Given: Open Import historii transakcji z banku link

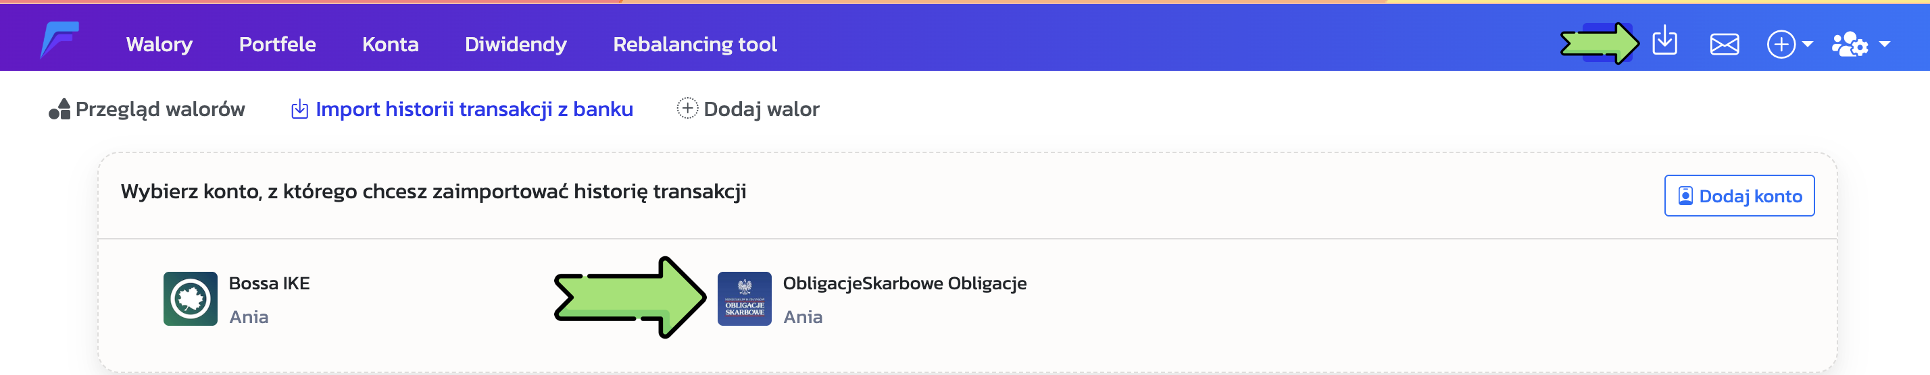Looking at the screenshot, I should 474,109.
